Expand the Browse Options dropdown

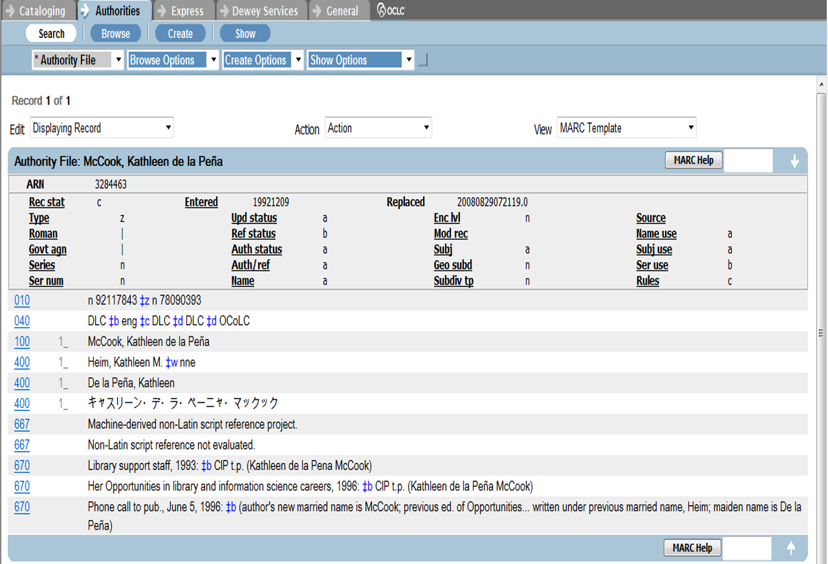click(172, 60)
